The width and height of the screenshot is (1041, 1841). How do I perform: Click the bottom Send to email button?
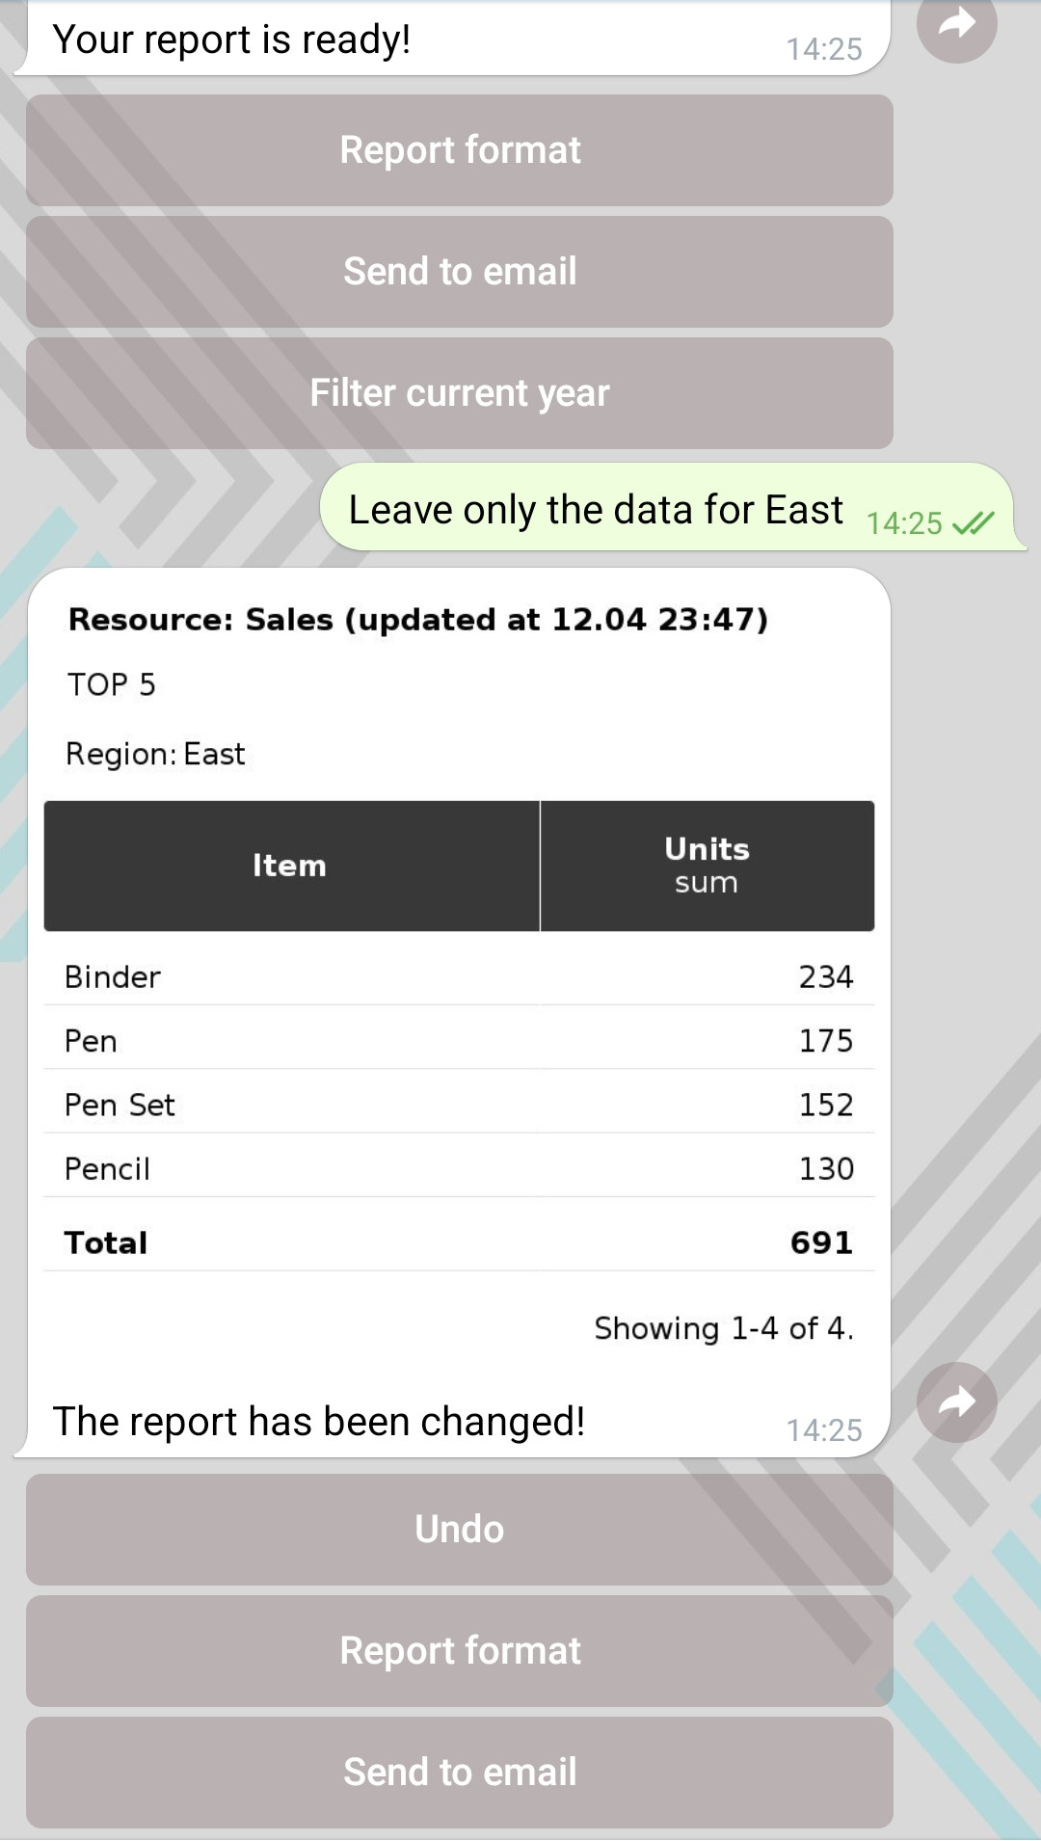(459, 1772)
